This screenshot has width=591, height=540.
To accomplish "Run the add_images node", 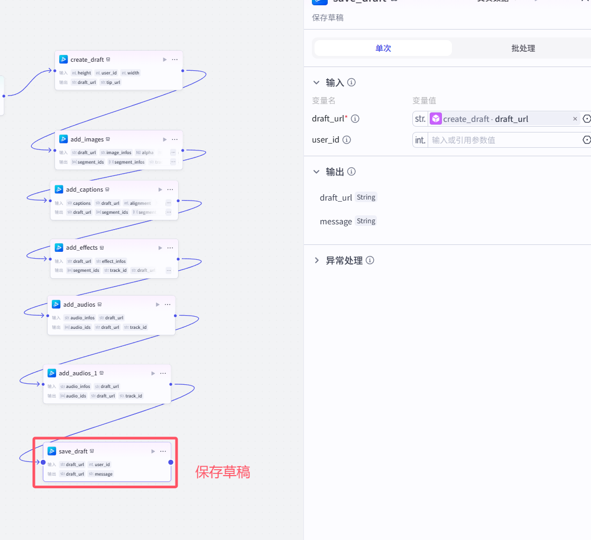I will tap(165, 139).
